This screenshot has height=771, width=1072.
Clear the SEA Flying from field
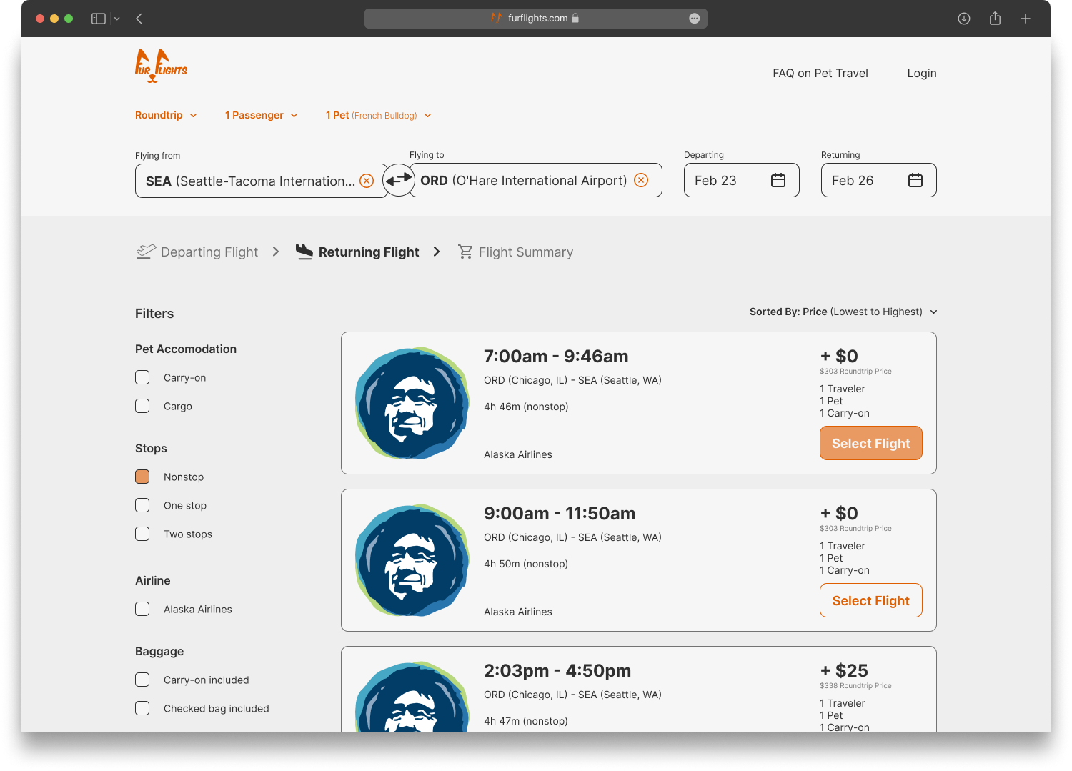[x=367, y=181]
